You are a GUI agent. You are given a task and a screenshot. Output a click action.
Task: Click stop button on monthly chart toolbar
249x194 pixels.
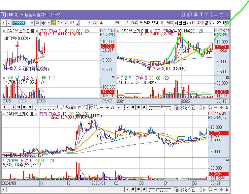pyautogui.click(x=24, y=107)
